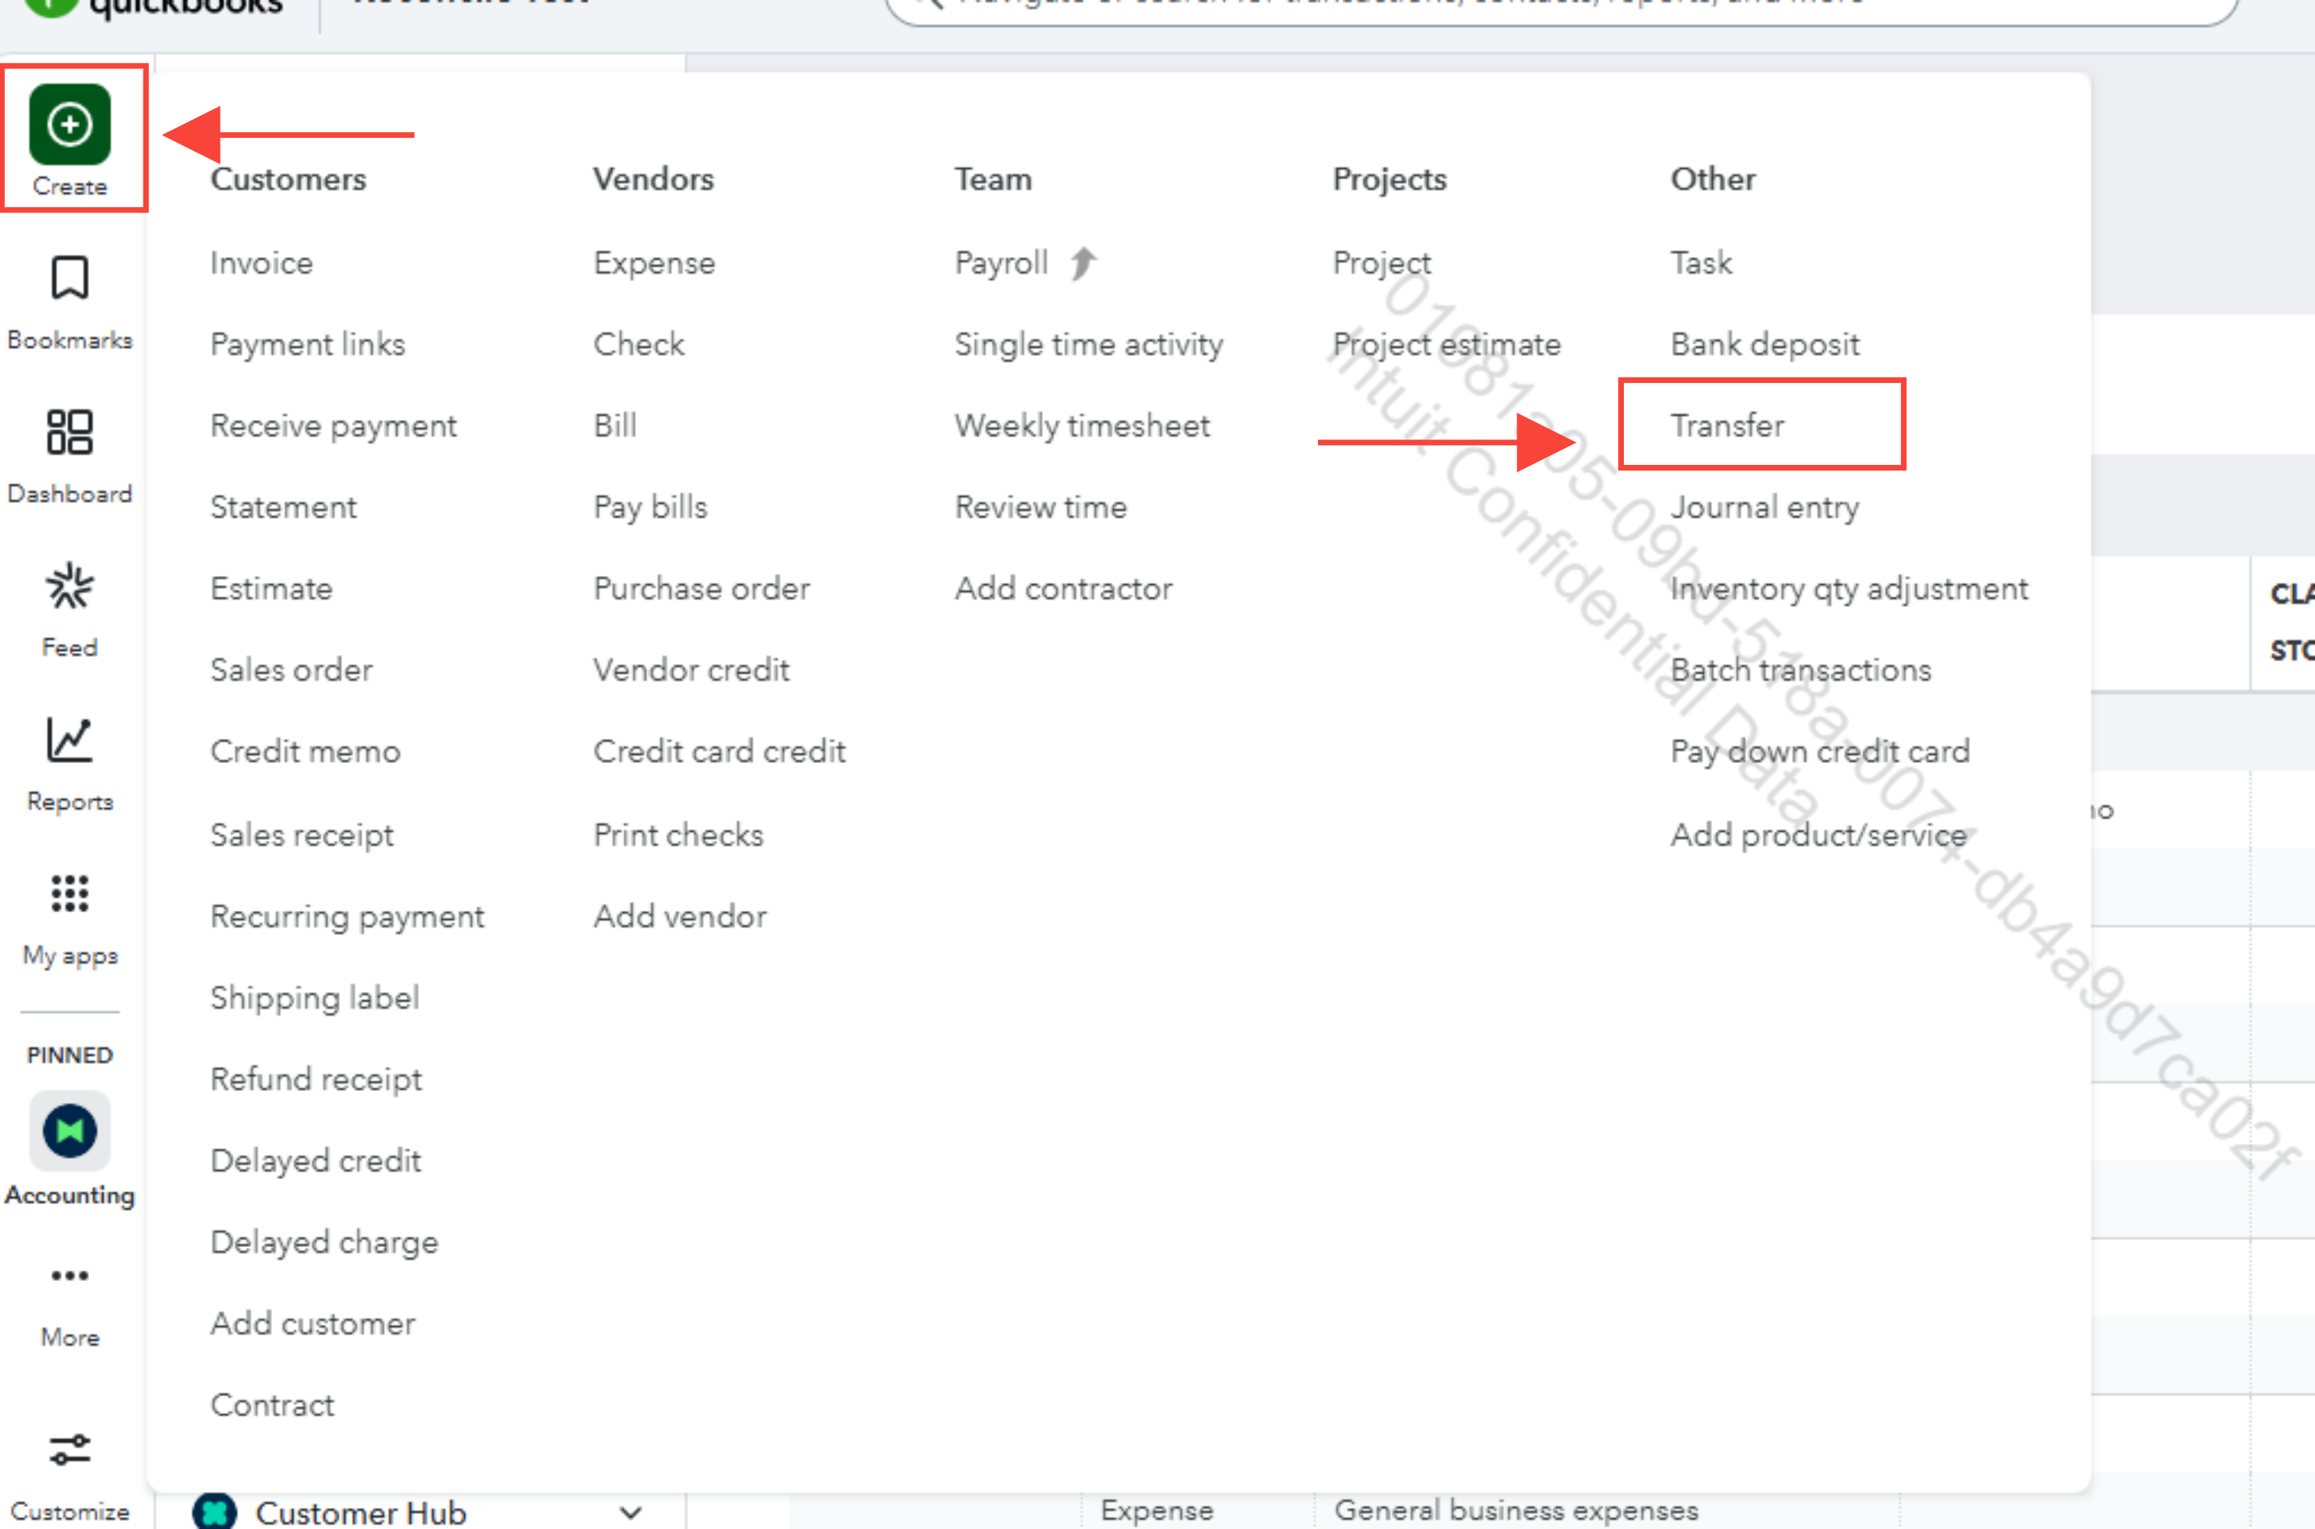Image resolution: width=2315 pixels, height=1529 pixels.
Task: Click the pinned Accounting icon
Action: click(69, 1131)
